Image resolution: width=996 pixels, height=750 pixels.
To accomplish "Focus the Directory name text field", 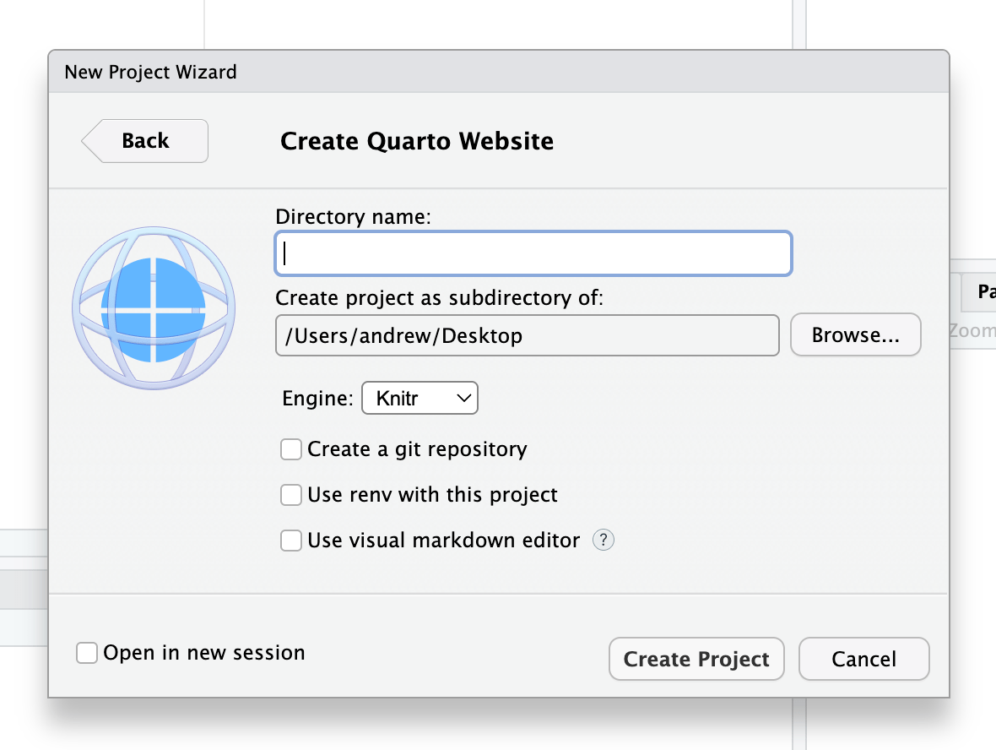I will tap(533, 253).
